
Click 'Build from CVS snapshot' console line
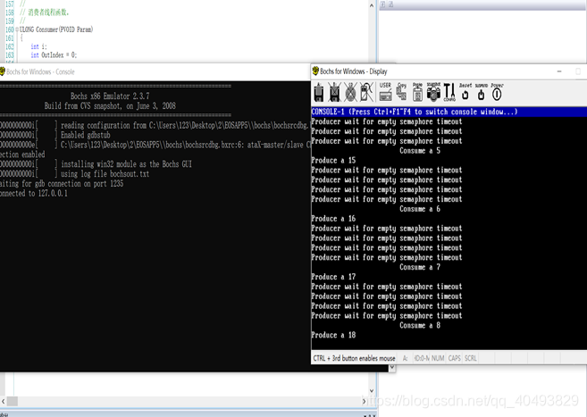pyautogui.click(x=110, y=106)
